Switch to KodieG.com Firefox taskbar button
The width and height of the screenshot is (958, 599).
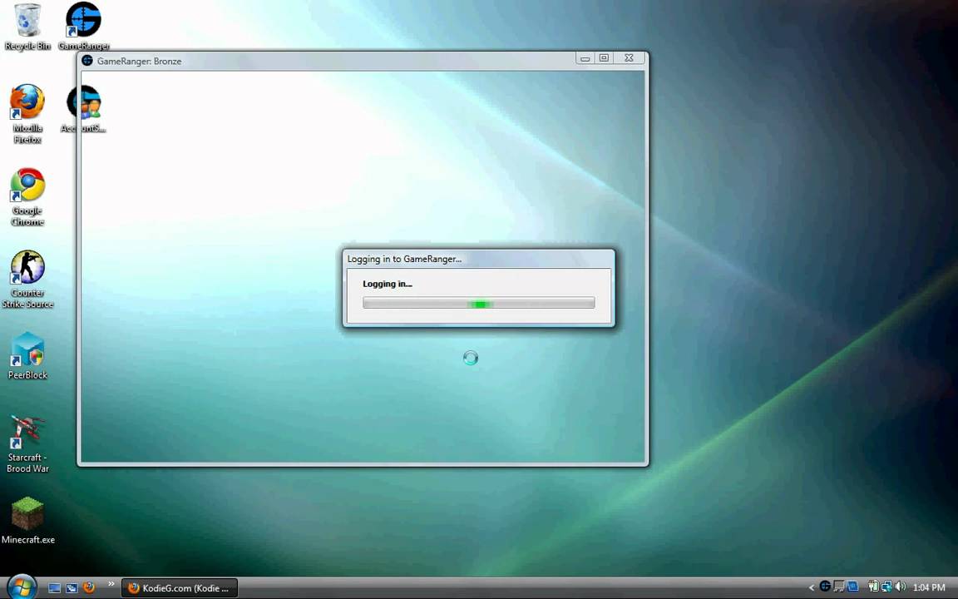(x=180, y=588)
